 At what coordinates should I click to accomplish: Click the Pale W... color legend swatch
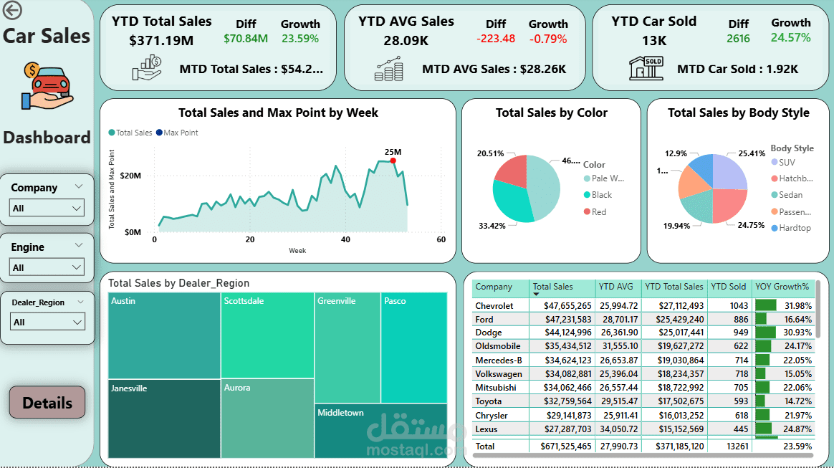coord(587,178)
